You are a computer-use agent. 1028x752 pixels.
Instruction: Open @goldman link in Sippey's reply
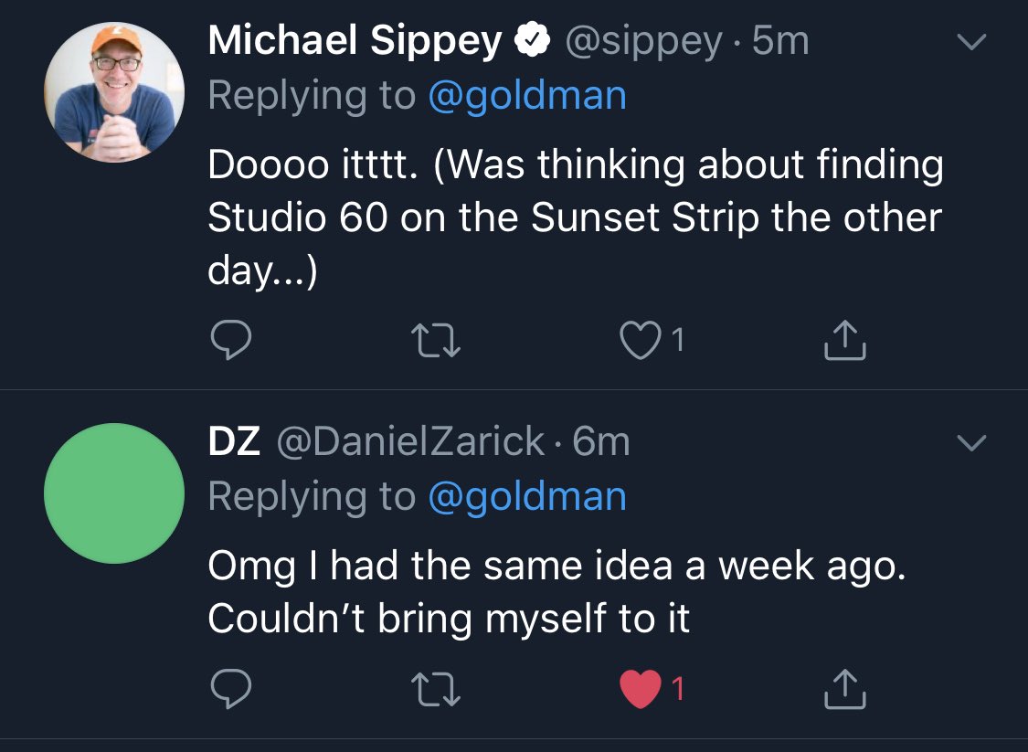pos(527,96)
